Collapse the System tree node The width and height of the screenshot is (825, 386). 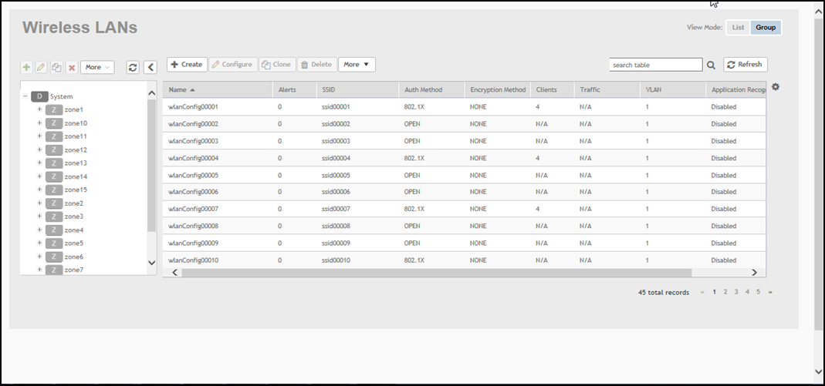coord(25,96)
